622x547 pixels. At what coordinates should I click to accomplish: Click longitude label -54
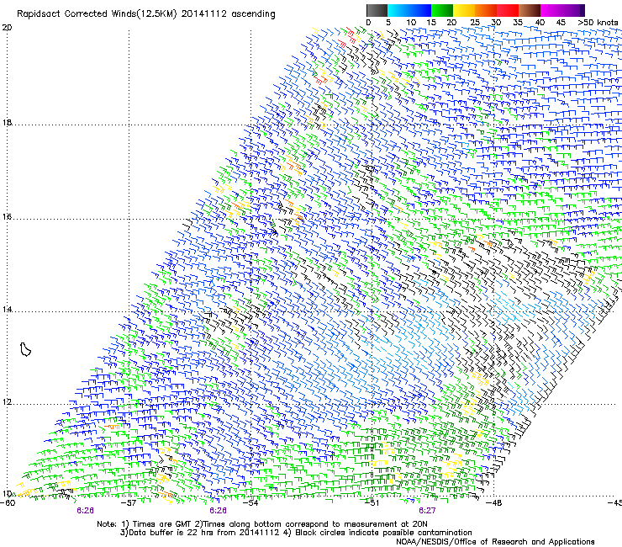tap(250, 502)
